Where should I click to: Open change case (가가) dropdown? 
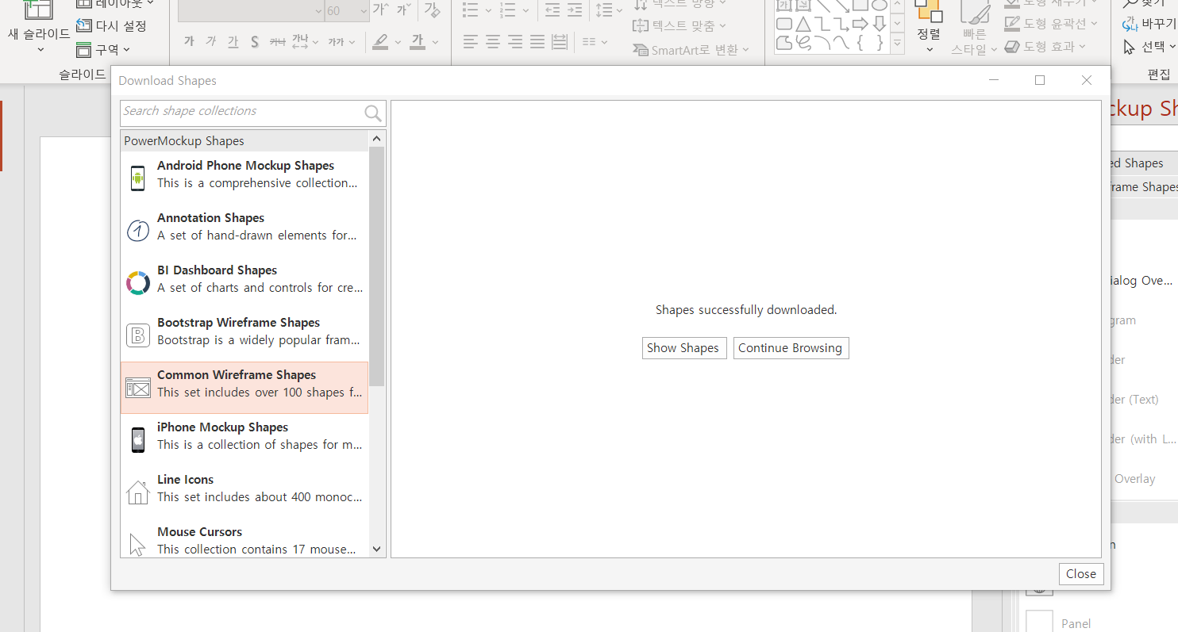coord(341,41)
